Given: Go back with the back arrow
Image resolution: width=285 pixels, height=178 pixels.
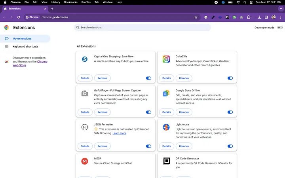Looking at the screenshot, I should (4, 17).
